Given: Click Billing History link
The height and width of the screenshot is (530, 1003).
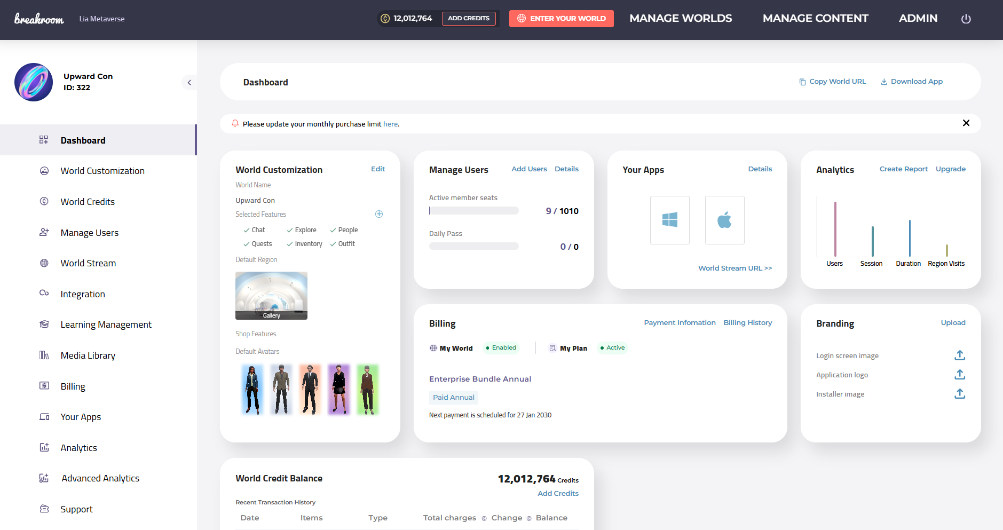Looking at the screenshot, I should tap(748, 323).
